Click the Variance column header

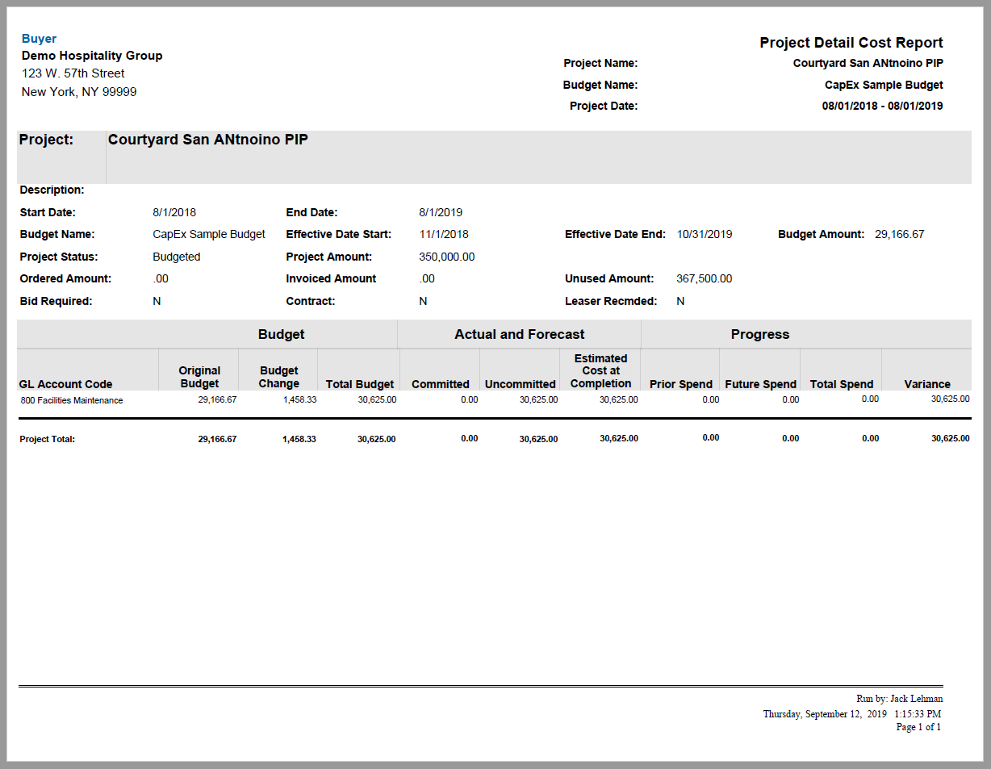(x=926, y=383)
